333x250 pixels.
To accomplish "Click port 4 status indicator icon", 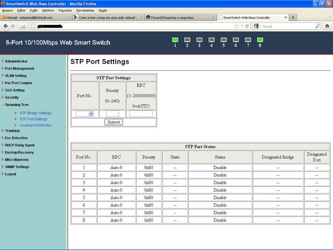I will (x=211, y=40).
